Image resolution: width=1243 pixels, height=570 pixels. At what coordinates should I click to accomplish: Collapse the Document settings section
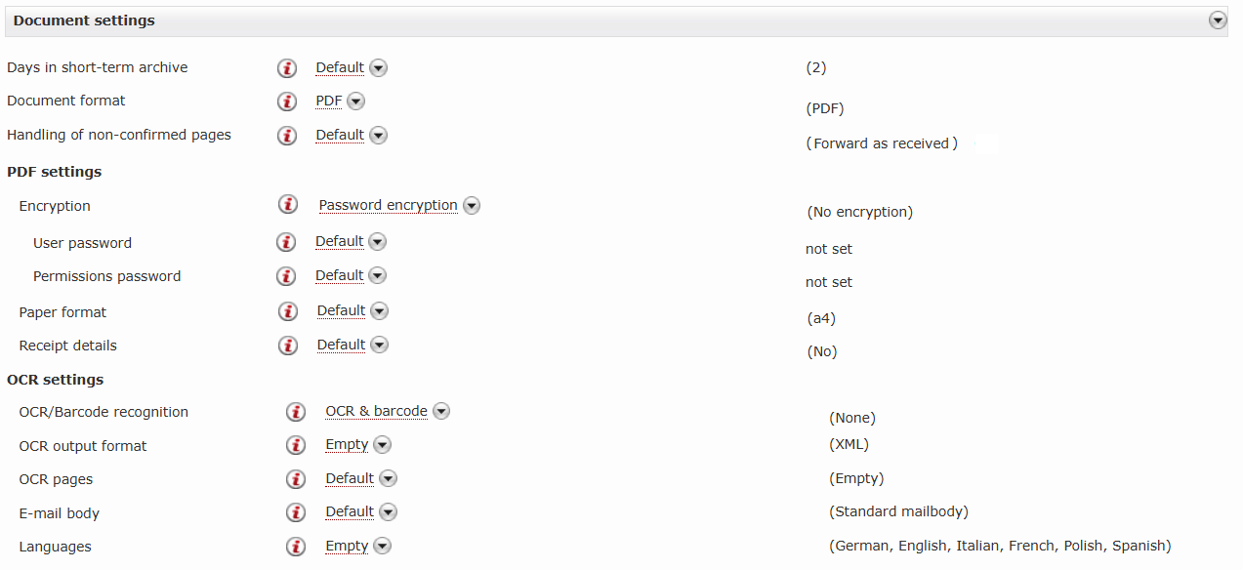(1217, 20)
